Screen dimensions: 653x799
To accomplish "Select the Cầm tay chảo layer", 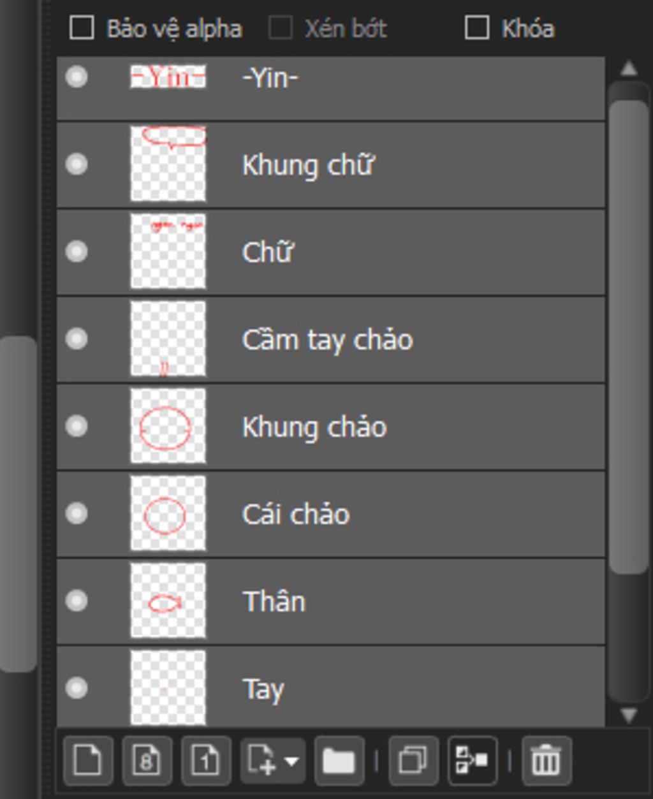I will [331, 339].
